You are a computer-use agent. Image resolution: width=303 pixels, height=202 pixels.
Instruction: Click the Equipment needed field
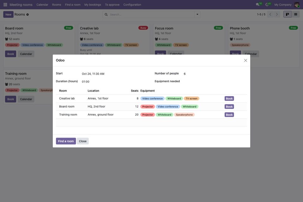[215, 81]
